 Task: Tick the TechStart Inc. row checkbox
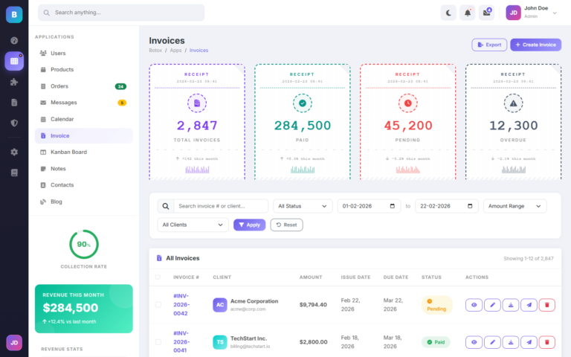coord(158,342)
